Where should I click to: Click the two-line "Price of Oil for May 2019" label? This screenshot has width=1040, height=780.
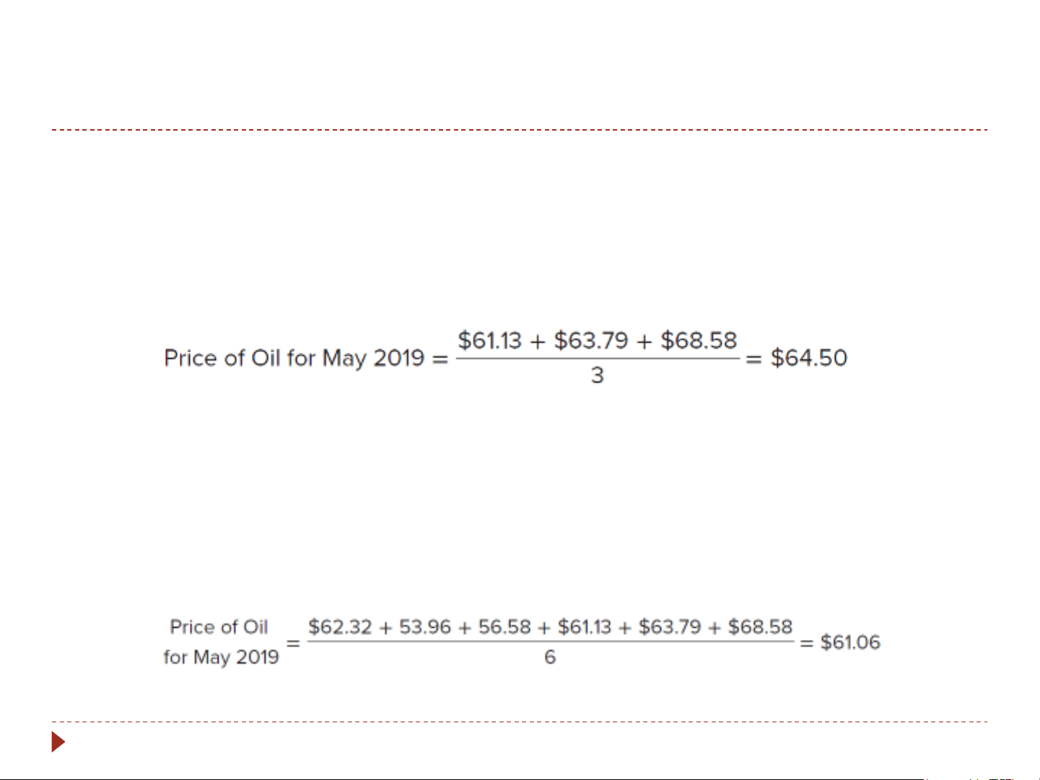pyautogui.click(x=220, y=641)
